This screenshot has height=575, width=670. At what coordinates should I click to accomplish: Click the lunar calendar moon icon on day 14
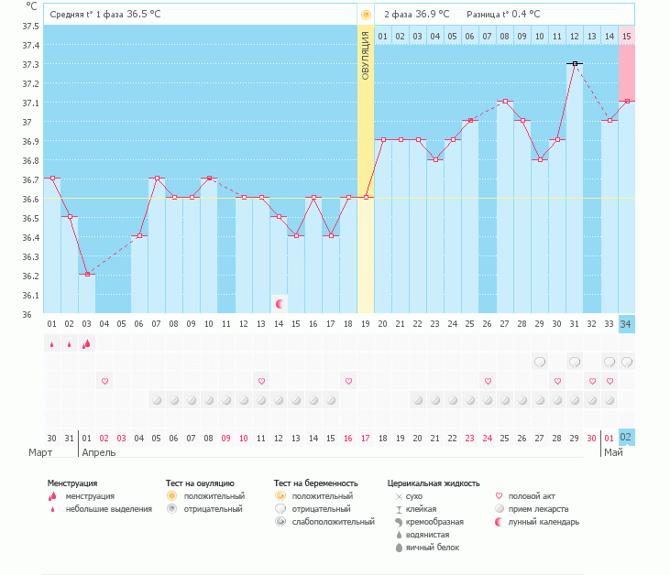pos(280,303)
